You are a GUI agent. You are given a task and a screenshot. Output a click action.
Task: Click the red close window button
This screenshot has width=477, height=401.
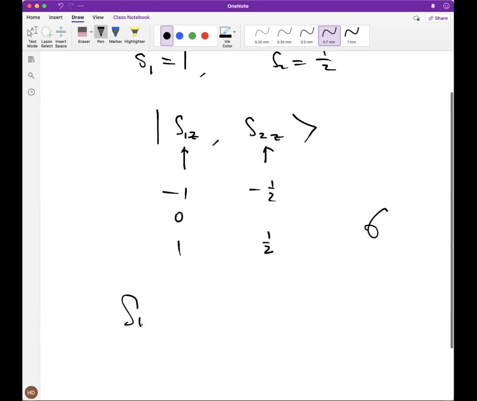tap(29, 6)
